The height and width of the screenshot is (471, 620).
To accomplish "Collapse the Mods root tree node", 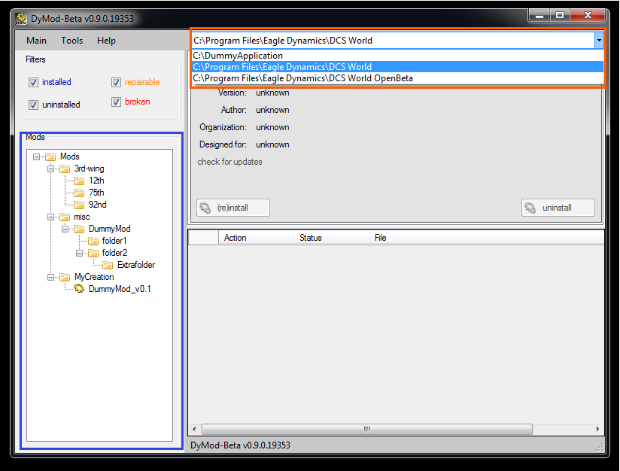I will 36,156.
